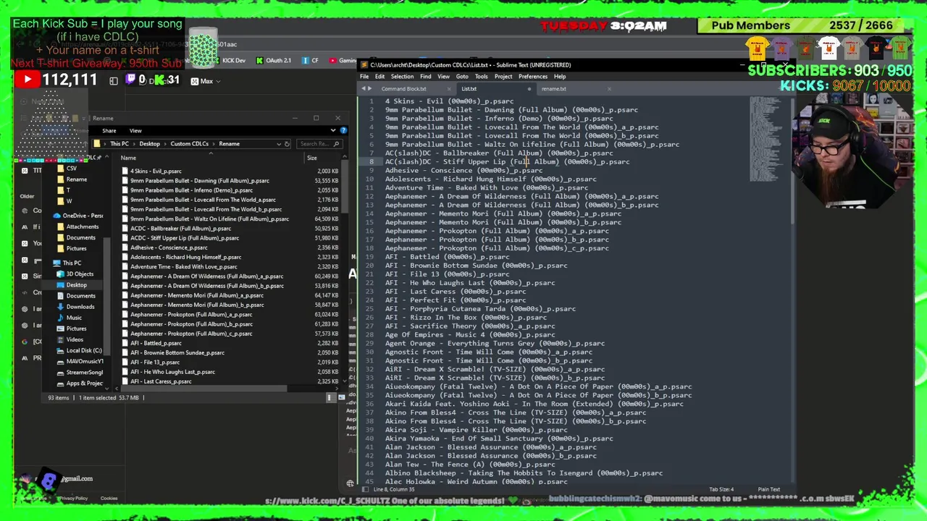This screenshot has width=927, height=521.
Task: Close rename.txt tab in Sublime
Action: (609, 89)
